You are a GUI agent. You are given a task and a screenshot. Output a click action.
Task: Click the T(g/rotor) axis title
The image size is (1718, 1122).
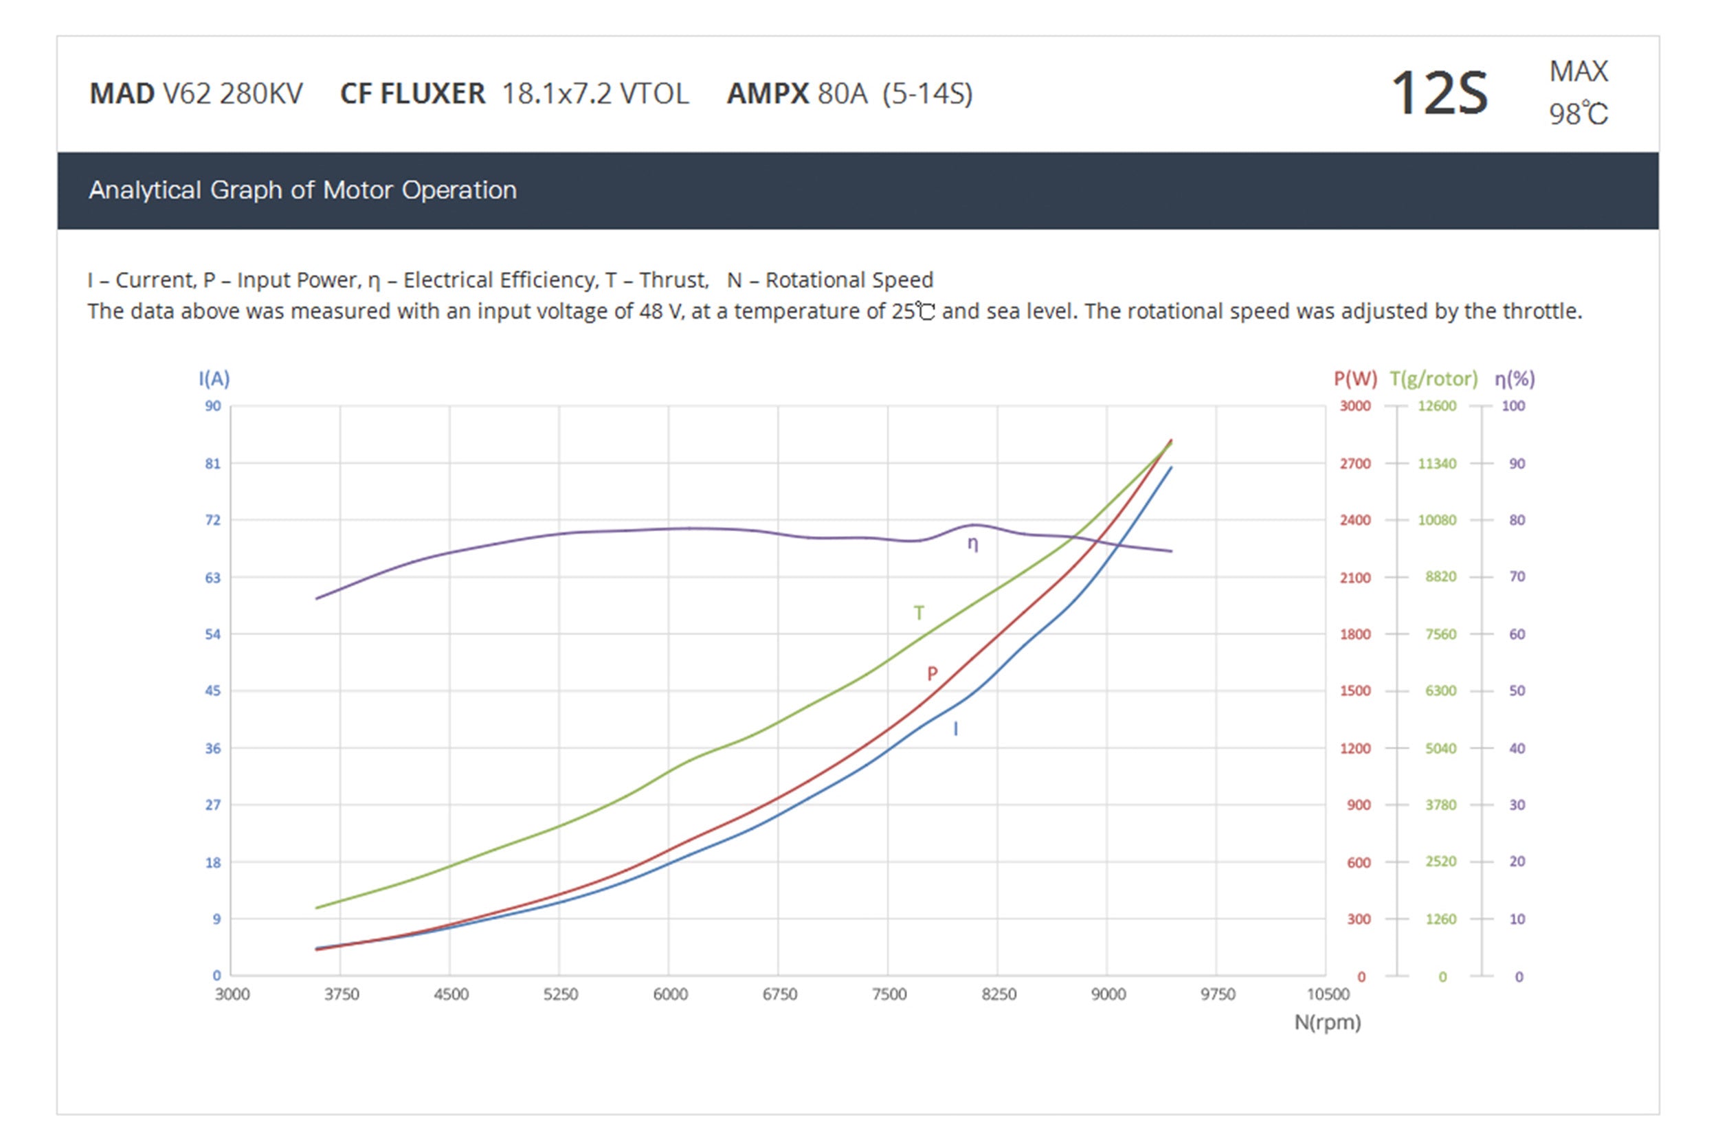point(1433,378)
